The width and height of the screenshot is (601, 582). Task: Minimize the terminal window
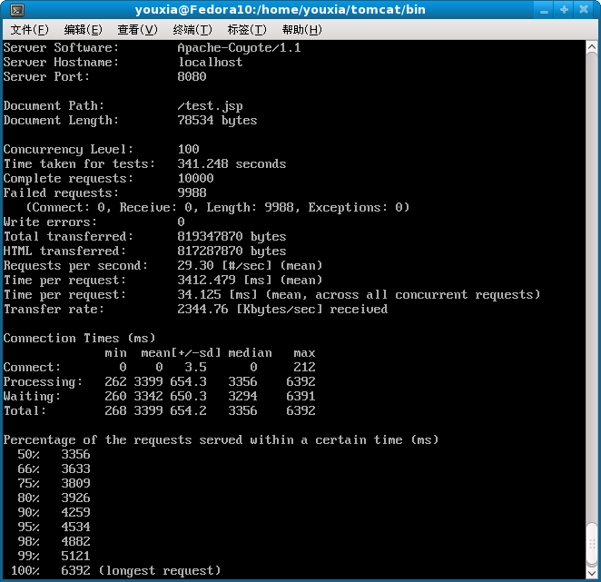pyautogui.click(x=544, y=10)
